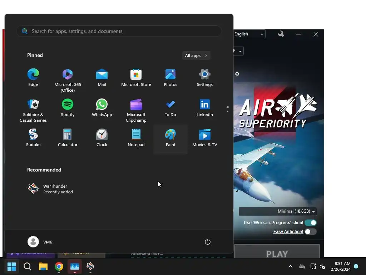Launch Microsoft 365 (Office) app
Image resolution: width=366 pixels, height=275 pixels.
point(68,81)
